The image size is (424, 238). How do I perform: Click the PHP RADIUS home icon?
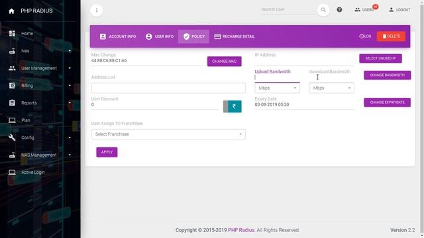11,11
